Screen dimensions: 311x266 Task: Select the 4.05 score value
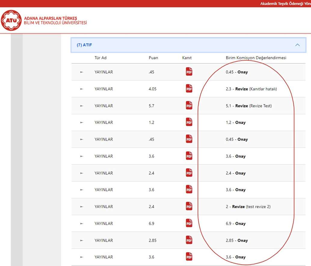click(x=152, y=89)
